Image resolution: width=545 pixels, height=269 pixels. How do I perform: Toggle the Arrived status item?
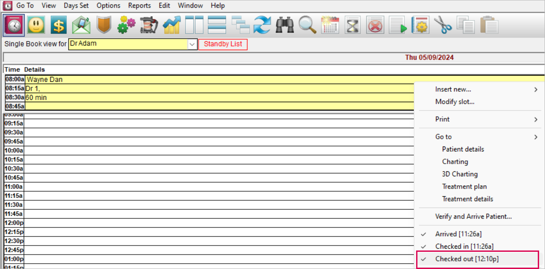(x=458, y=234)
